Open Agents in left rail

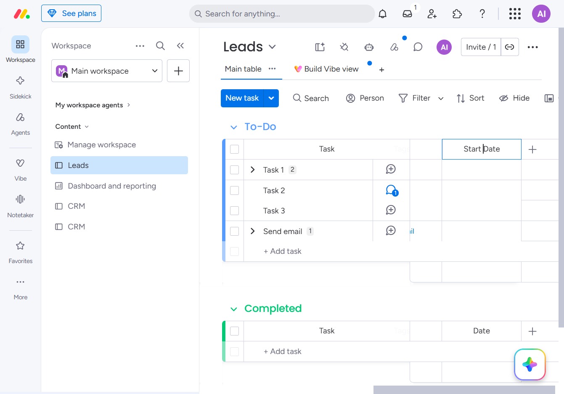[20, 123]
